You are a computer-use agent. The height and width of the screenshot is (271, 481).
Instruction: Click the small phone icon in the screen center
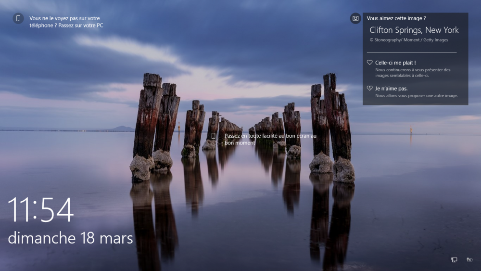click(x=214, y=136)
